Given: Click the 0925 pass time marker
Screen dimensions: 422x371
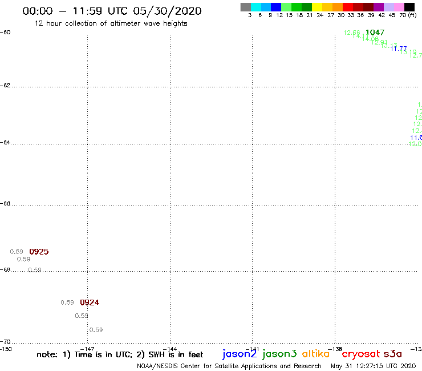Looking at the screenshot, I should point(39,252).
